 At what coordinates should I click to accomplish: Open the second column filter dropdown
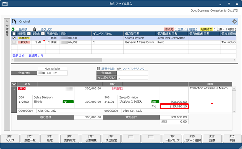click(43, 33)
